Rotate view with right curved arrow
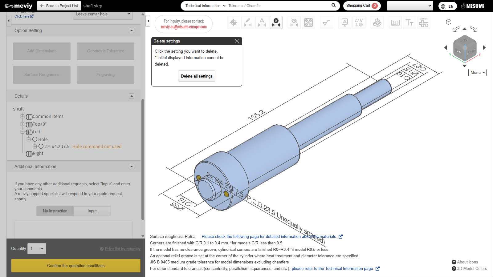Image resolution: width=493 pixels, height=277 pixels. pyautogui.click(x=474, y=29)
